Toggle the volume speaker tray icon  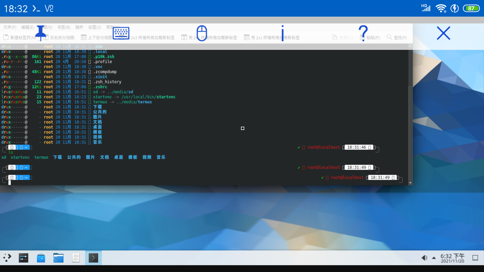pyautogui.click(x=424, y=258)
